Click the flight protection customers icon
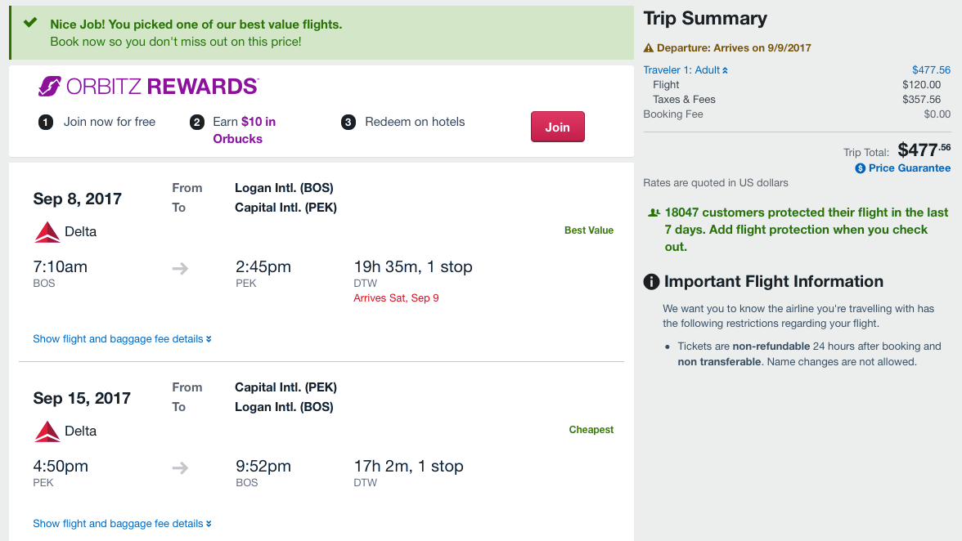962x541 pixels. pyautogui.click(x=653, y=212)
